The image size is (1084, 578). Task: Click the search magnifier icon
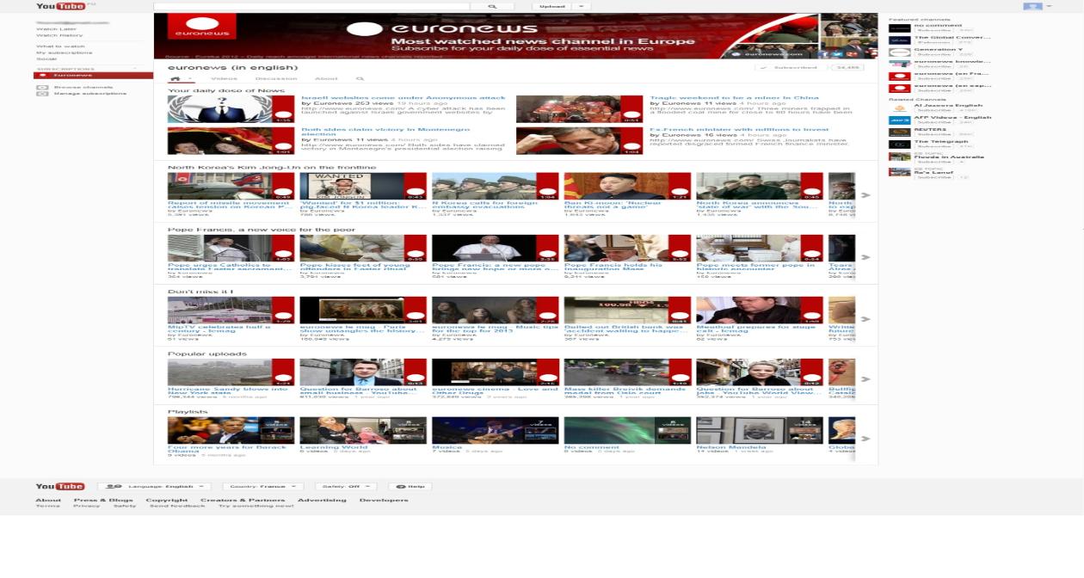(492, 6)
